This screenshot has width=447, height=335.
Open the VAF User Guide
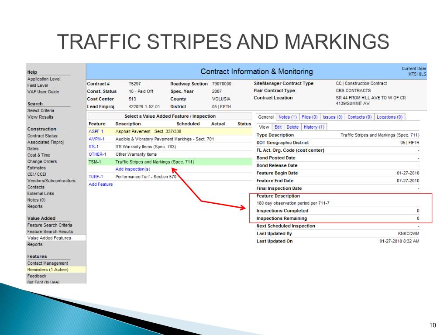point(43,92)
